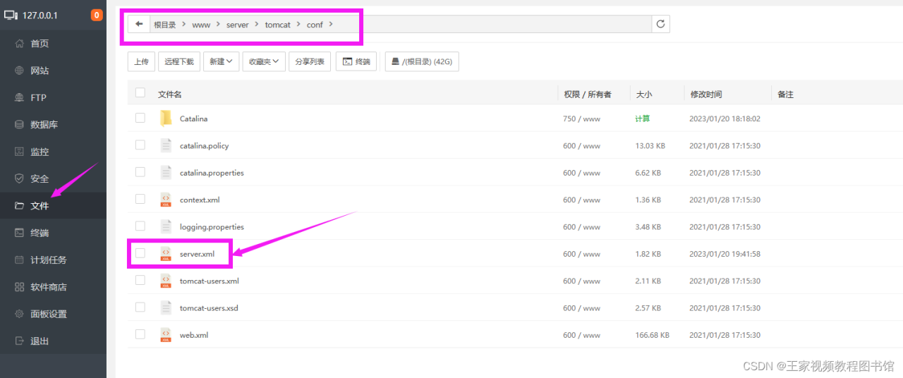
Task: Click the web.xml file name
Action: [194, 335]
